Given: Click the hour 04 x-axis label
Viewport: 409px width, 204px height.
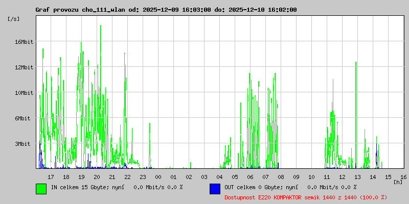Looking at the screenshot, I should (220, 177).
